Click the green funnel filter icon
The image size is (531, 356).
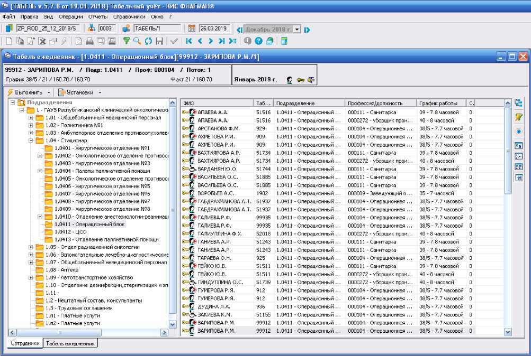pos(127,41)
